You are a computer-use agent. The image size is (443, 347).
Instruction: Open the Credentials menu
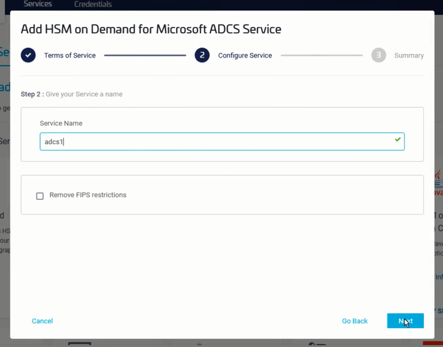93,4
